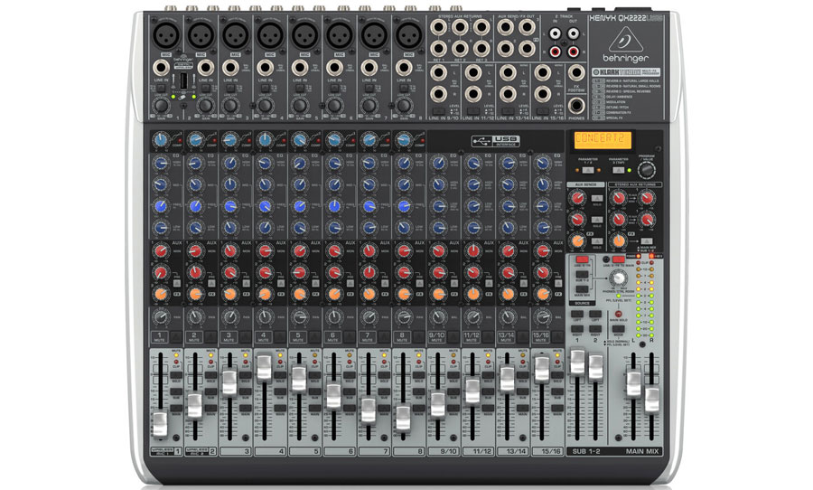Click the channel 3 Pan knob
The image size is (813, 490).
(229, 316)
